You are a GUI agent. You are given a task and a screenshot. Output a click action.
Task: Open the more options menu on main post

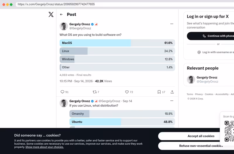click(x=172, y=24)
